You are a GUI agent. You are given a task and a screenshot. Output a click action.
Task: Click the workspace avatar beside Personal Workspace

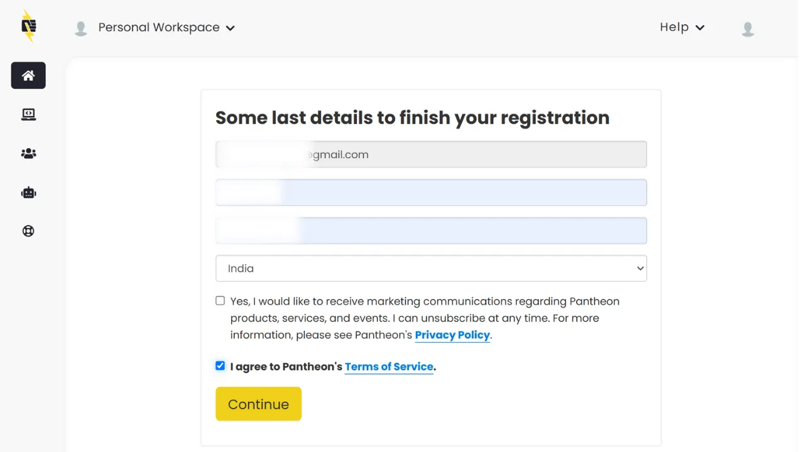coord(80,28)
